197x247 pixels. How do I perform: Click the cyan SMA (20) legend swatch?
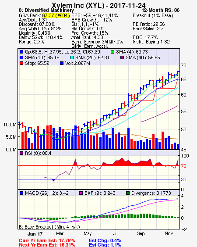click(x=72, y=57)
